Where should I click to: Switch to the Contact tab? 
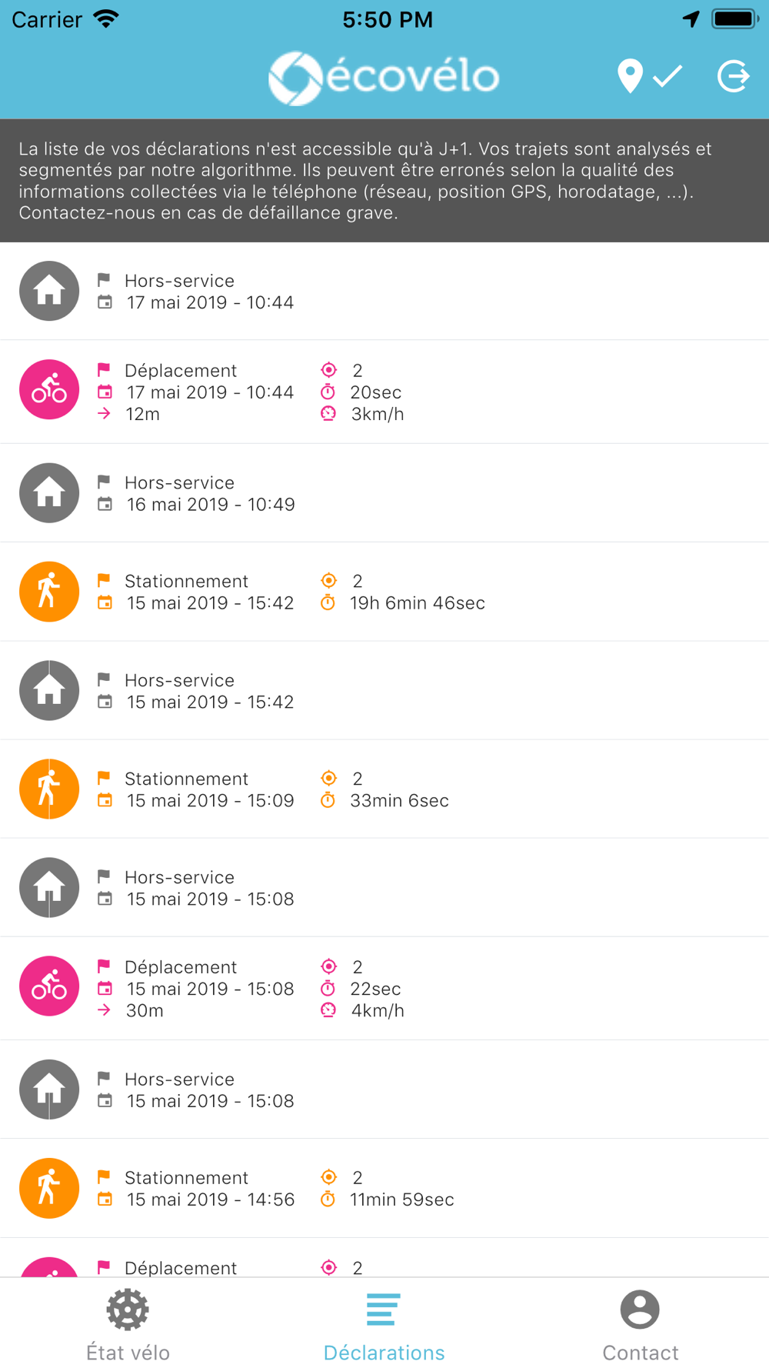[x=641, y=1325]
